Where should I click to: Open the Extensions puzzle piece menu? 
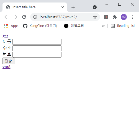point(115,17)
